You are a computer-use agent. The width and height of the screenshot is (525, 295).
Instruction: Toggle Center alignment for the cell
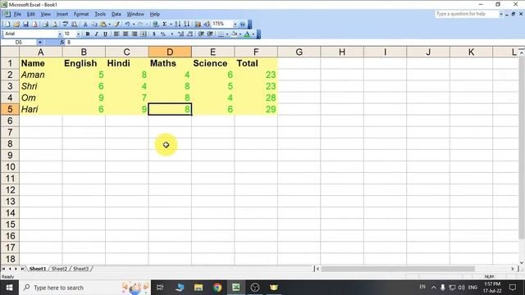[126, 34]
